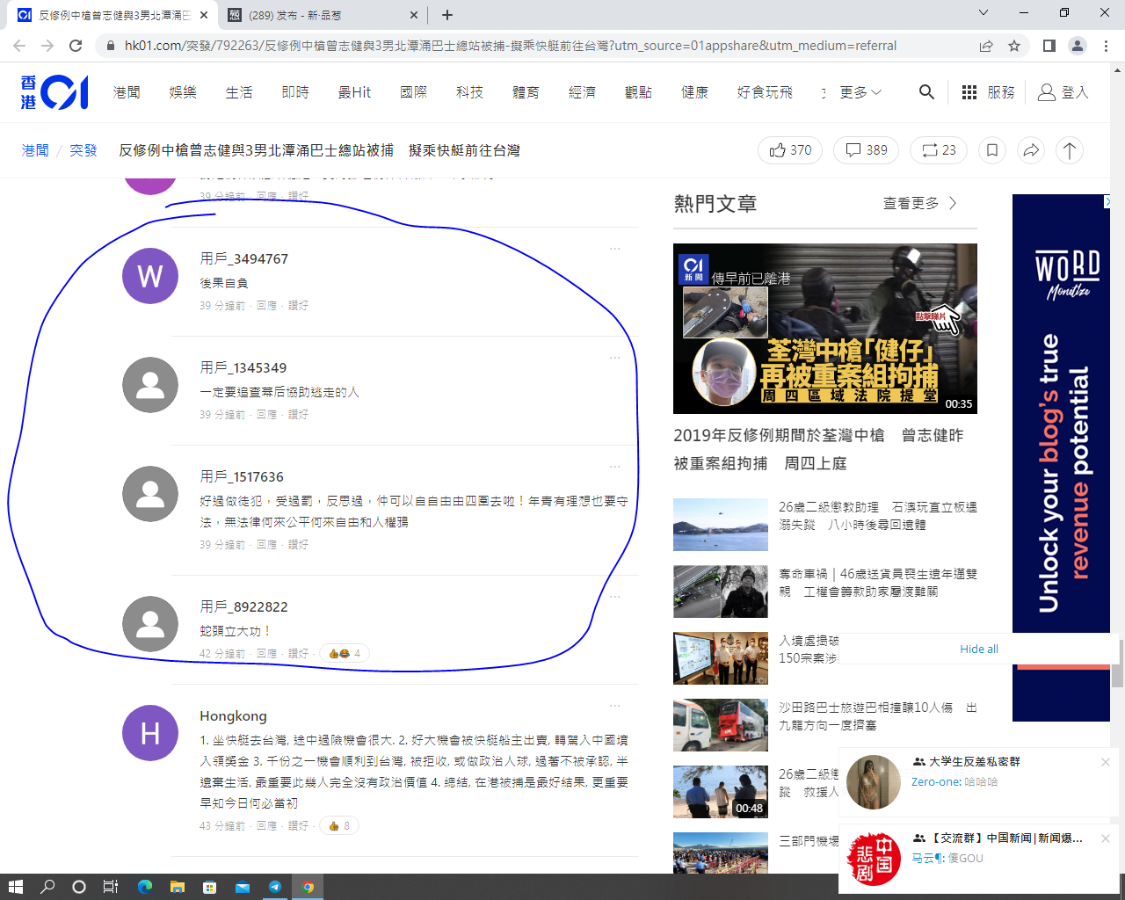
Task: Click the purple W avatar
Action: 150,276
